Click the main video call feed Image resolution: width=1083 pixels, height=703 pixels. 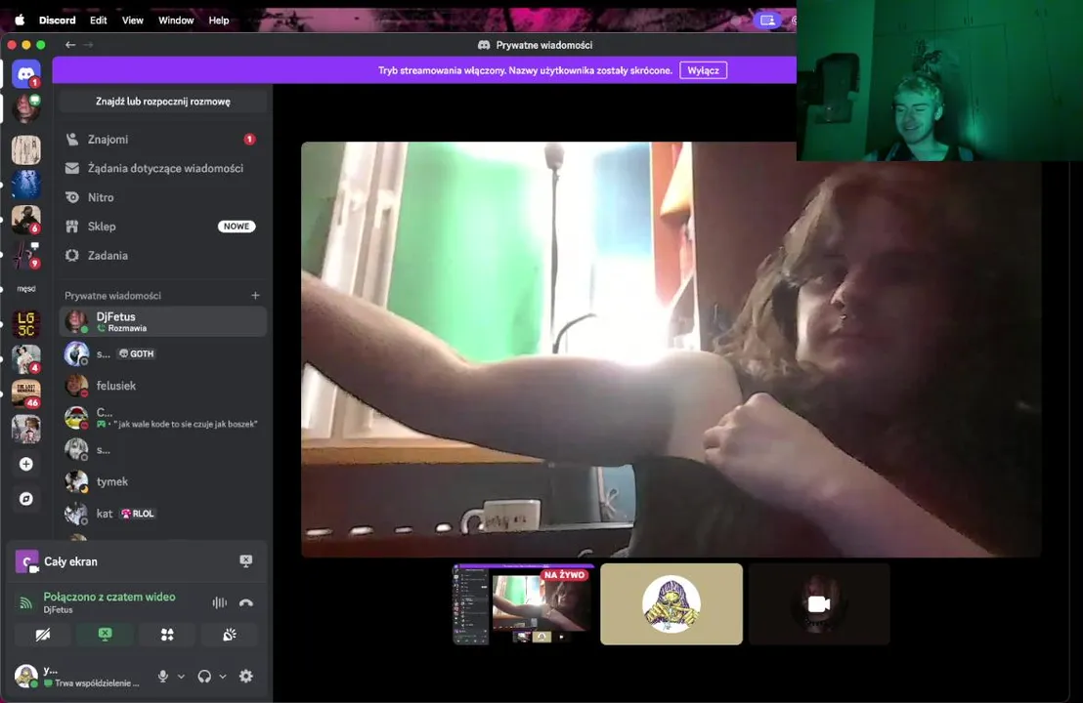pos(671,350)
